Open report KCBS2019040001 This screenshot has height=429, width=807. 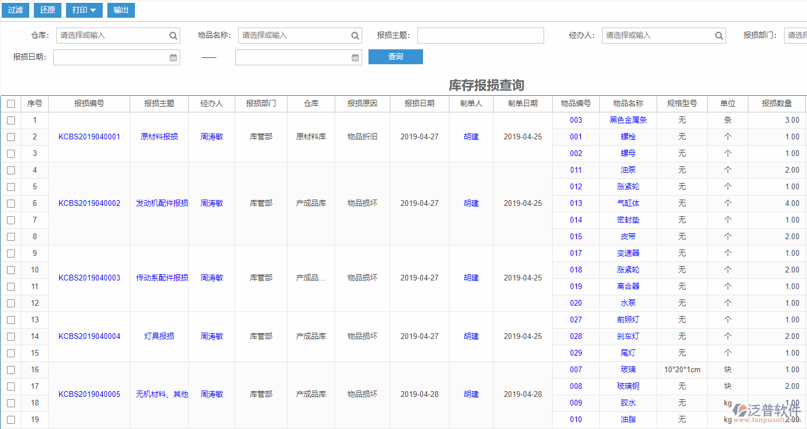(x=88, y=136)
